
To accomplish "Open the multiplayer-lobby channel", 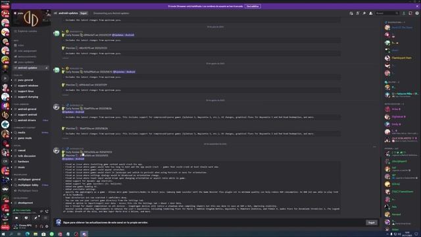I will pos(28,185).
